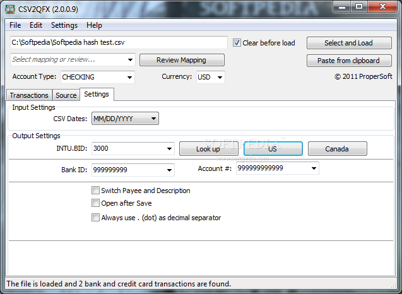Click the CSV file path input field
Screen dimensions: 402x294
coord(119,42)
